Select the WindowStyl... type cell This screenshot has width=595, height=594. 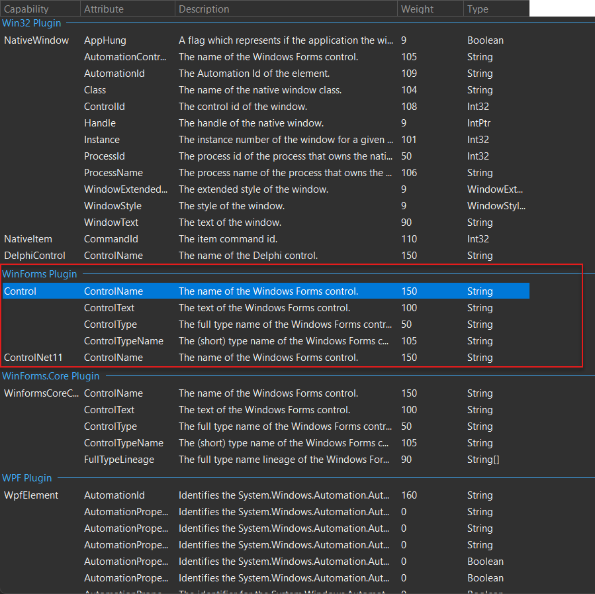click(x=496, y=206)
